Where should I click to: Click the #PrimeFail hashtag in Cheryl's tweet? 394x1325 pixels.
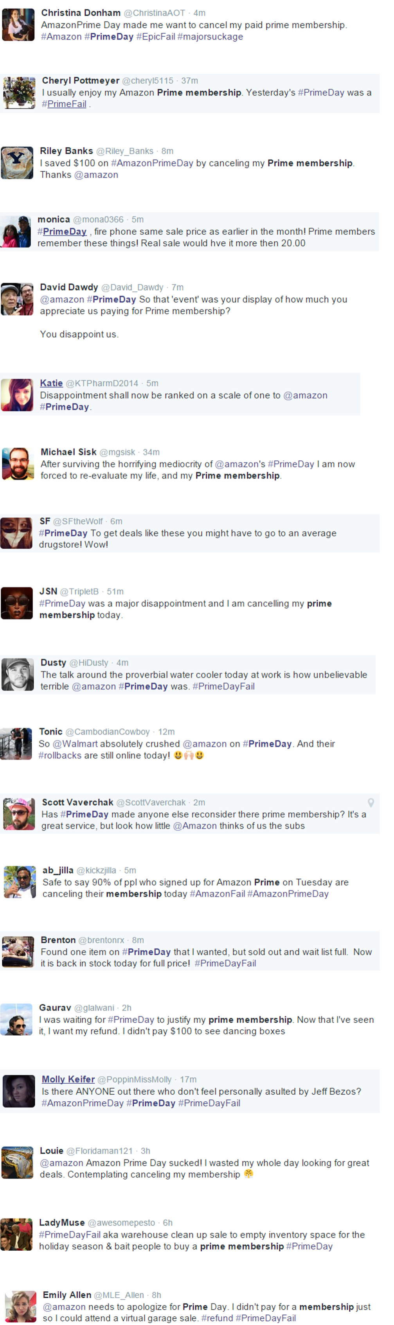(64, 104)
